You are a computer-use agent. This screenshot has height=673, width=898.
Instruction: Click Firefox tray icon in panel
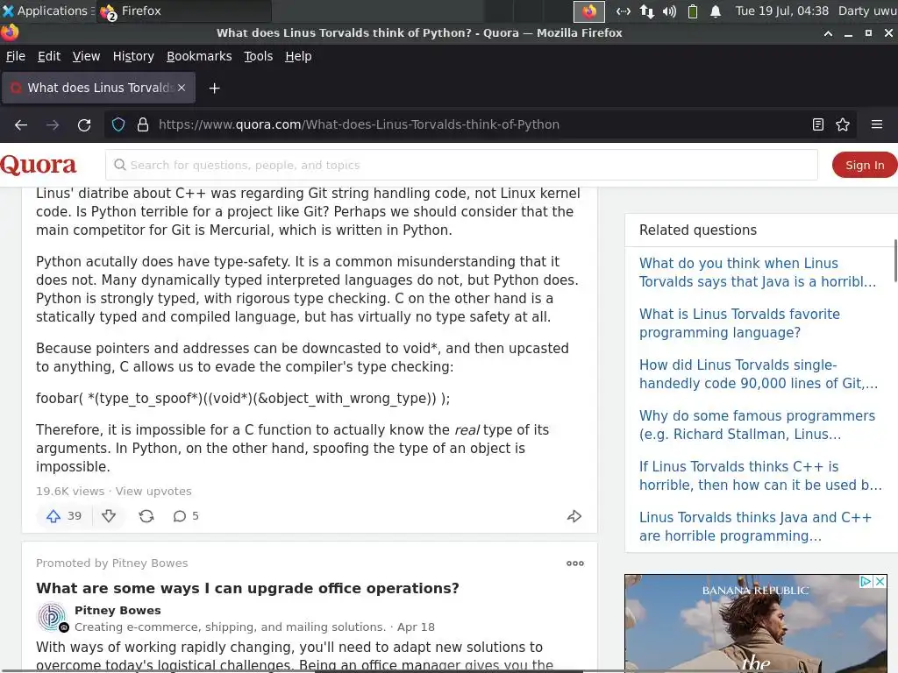click(x=589, y=11)
